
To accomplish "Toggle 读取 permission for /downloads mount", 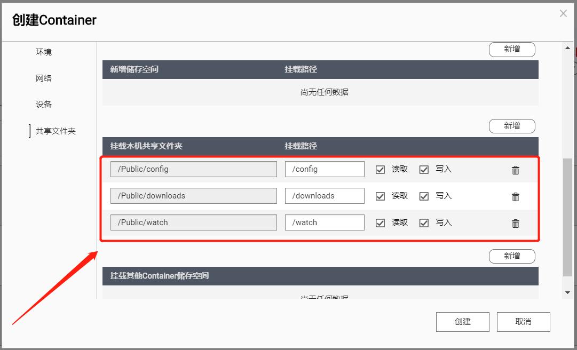I will (380, 196).
